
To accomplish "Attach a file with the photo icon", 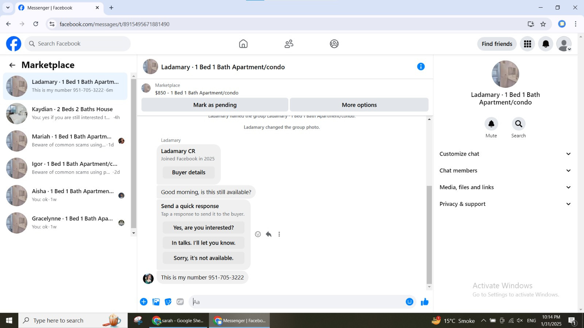I will 156,302.
